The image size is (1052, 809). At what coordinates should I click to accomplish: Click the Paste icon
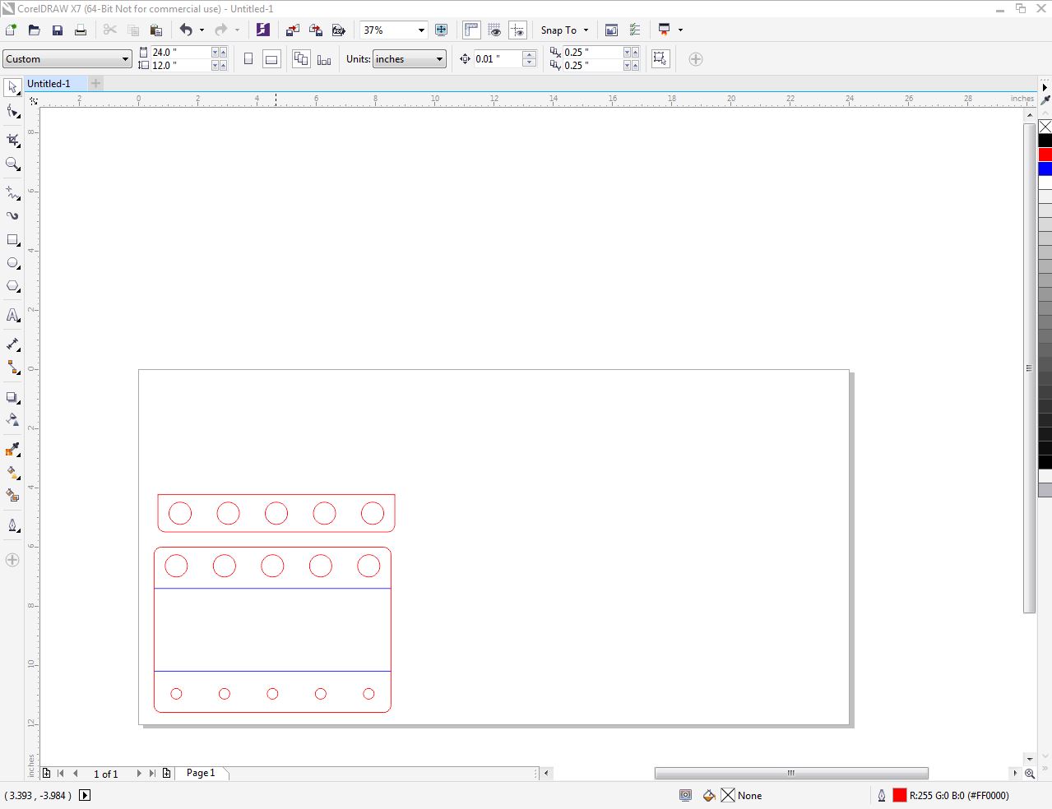point(155,30)
